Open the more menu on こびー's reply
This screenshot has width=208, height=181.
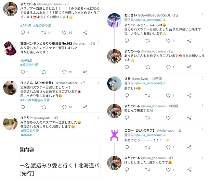[x=203, y=130]
